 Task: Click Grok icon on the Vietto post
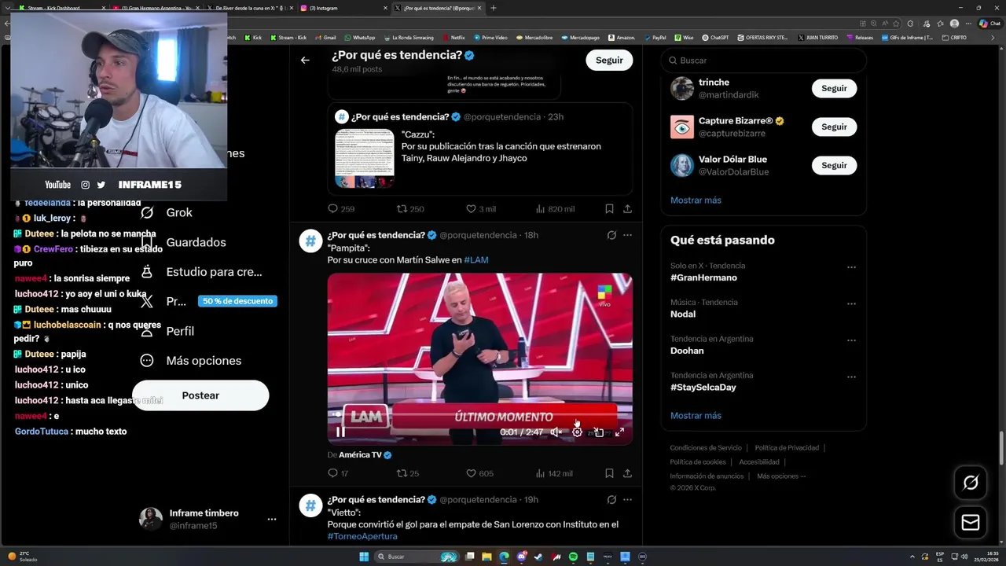(611, 499)
